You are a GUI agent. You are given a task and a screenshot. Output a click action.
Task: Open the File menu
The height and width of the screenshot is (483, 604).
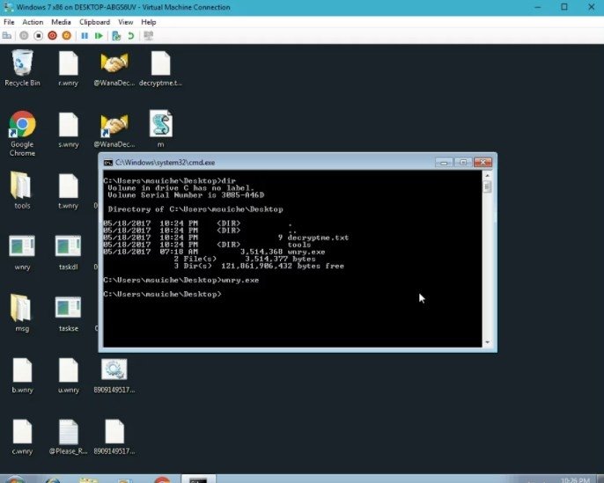9,22
